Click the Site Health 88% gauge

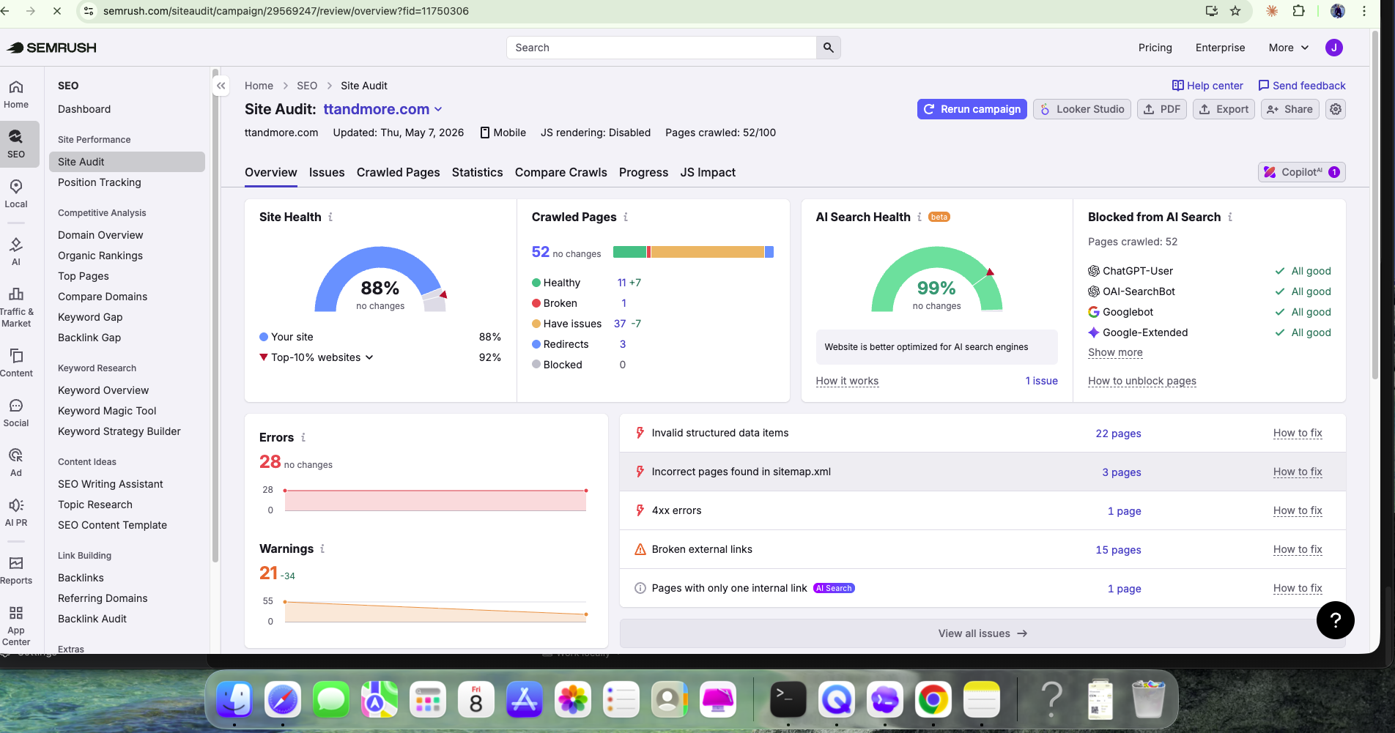(380, 280)
